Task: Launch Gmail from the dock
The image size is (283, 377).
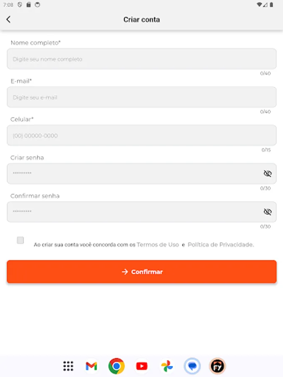Action: point(91,366)
